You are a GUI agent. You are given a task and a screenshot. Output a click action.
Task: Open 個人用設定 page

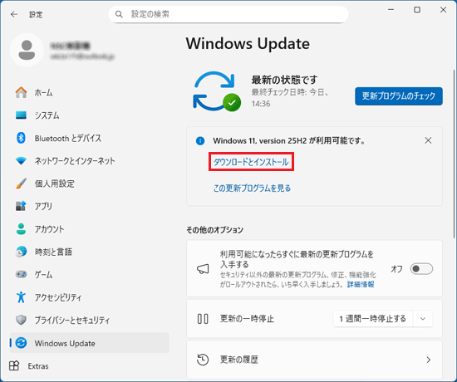(90, 184)
